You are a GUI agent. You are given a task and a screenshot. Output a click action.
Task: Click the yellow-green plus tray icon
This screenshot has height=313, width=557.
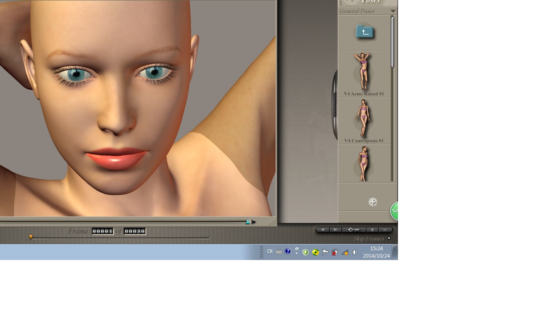click(x=316, y=252)
